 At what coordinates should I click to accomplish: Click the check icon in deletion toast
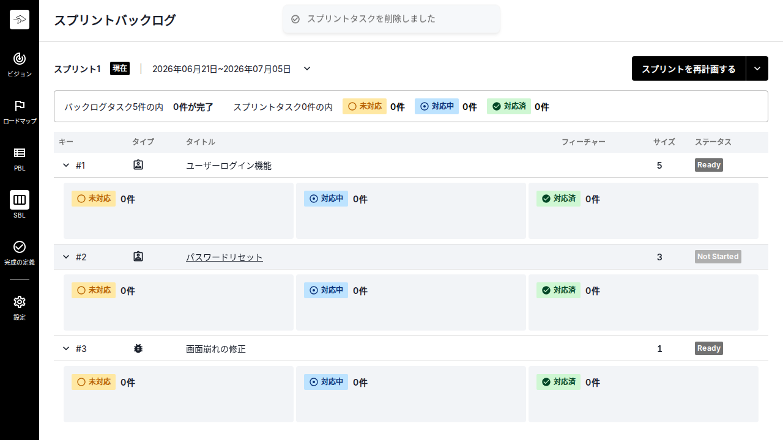pyautogui.click(x=295, y=19)
